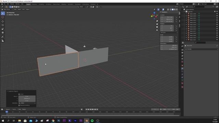Open the XYZ Euler rotation mode dropdown
Image resolution: width=219 pixels, height=123 pixels.
(x=169, y=32)
